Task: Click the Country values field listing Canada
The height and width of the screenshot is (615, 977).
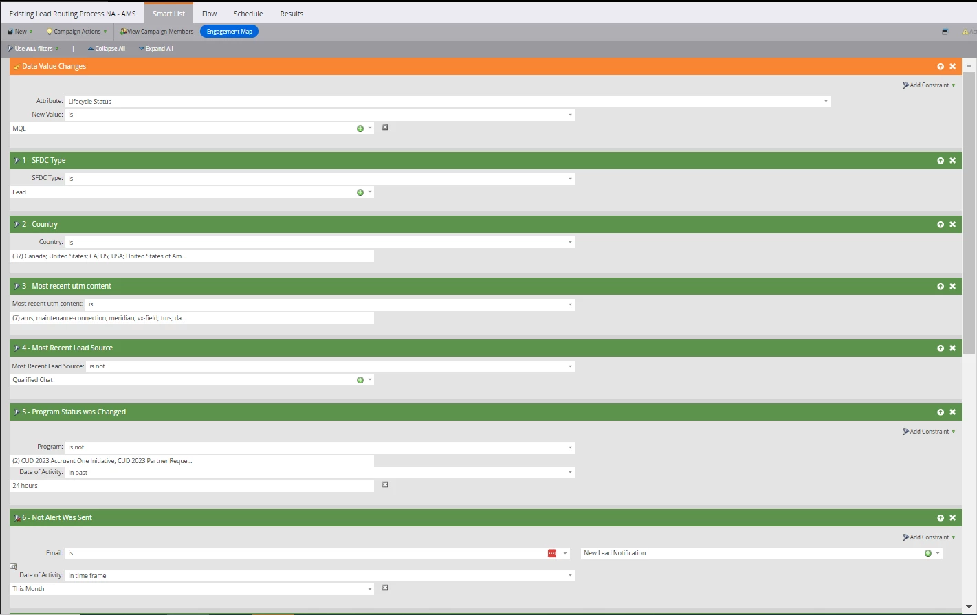Action: (x=192, y=256)
